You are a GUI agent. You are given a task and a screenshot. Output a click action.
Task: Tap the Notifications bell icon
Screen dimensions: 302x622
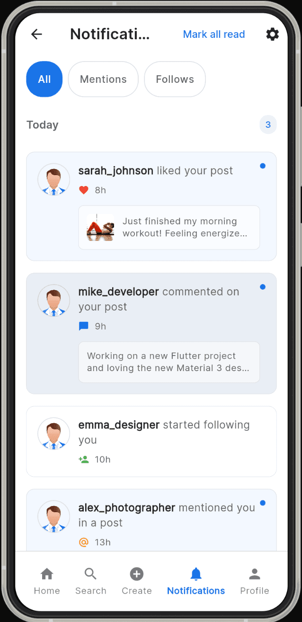click(195, 573)
